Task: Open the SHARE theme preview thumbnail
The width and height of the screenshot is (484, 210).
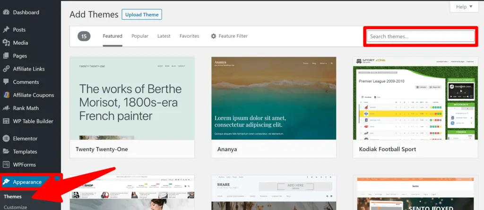Action: click(x=274, y=193)
